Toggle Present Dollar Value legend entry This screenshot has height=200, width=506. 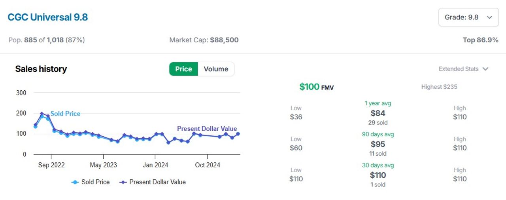[x=152, y=182]
